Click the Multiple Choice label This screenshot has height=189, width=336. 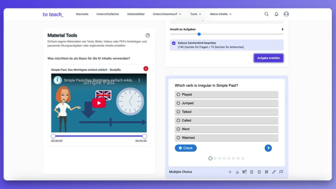pyautogui.click(x=181, y=172)
